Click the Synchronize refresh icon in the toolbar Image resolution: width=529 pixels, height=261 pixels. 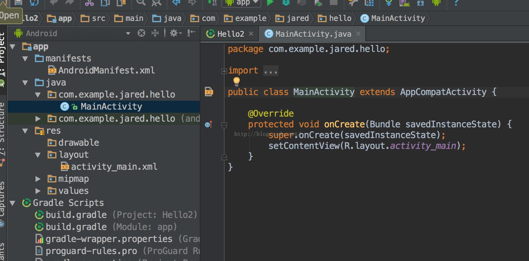click(34, 3)
